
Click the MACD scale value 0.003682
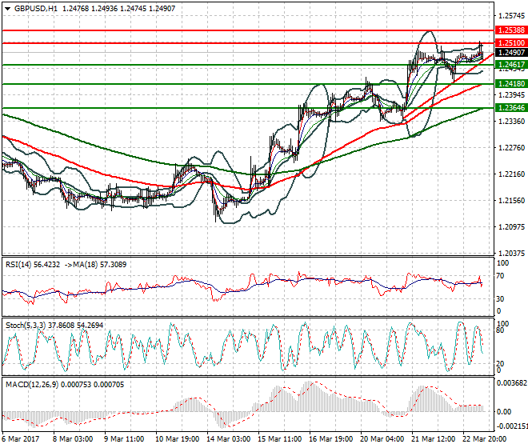[x=512, y=383]
